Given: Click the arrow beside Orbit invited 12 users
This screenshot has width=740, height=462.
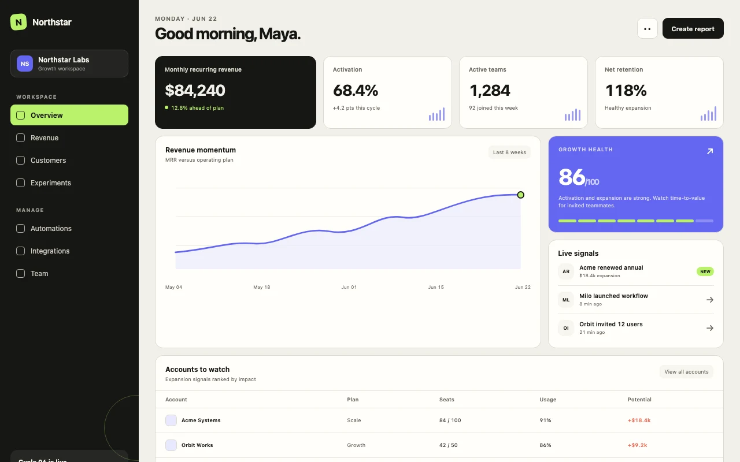Looking at the screenshot, I should pyautogui.click(x=710, y=328).
